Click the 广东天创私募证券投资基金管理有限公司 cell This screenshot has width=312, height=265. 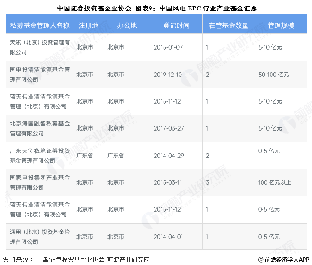[40, 156]
